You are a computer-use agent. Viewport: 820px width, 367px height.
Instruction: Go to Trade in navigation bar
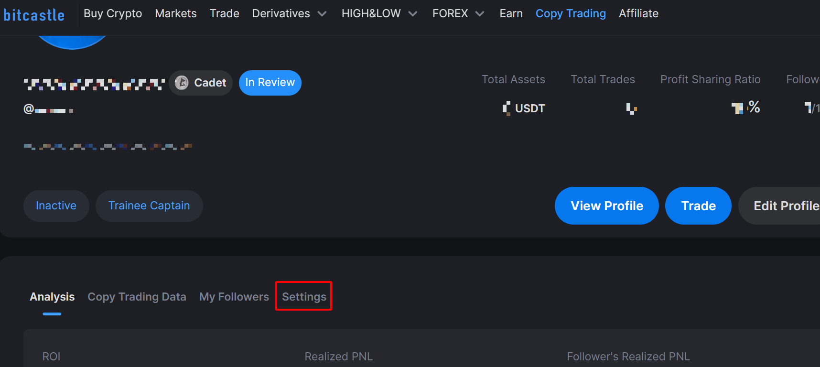[x=225, y=13]
